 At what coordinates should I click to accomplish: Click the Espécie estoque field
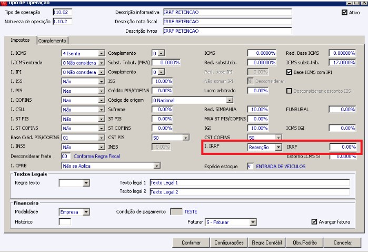[x=251, y=167]
